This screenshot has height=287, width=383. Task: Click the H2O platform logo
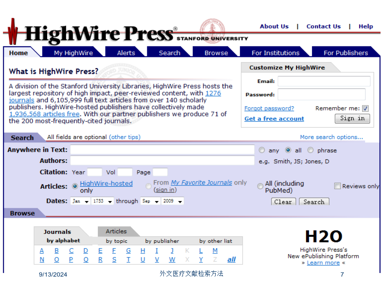[324, 236]
